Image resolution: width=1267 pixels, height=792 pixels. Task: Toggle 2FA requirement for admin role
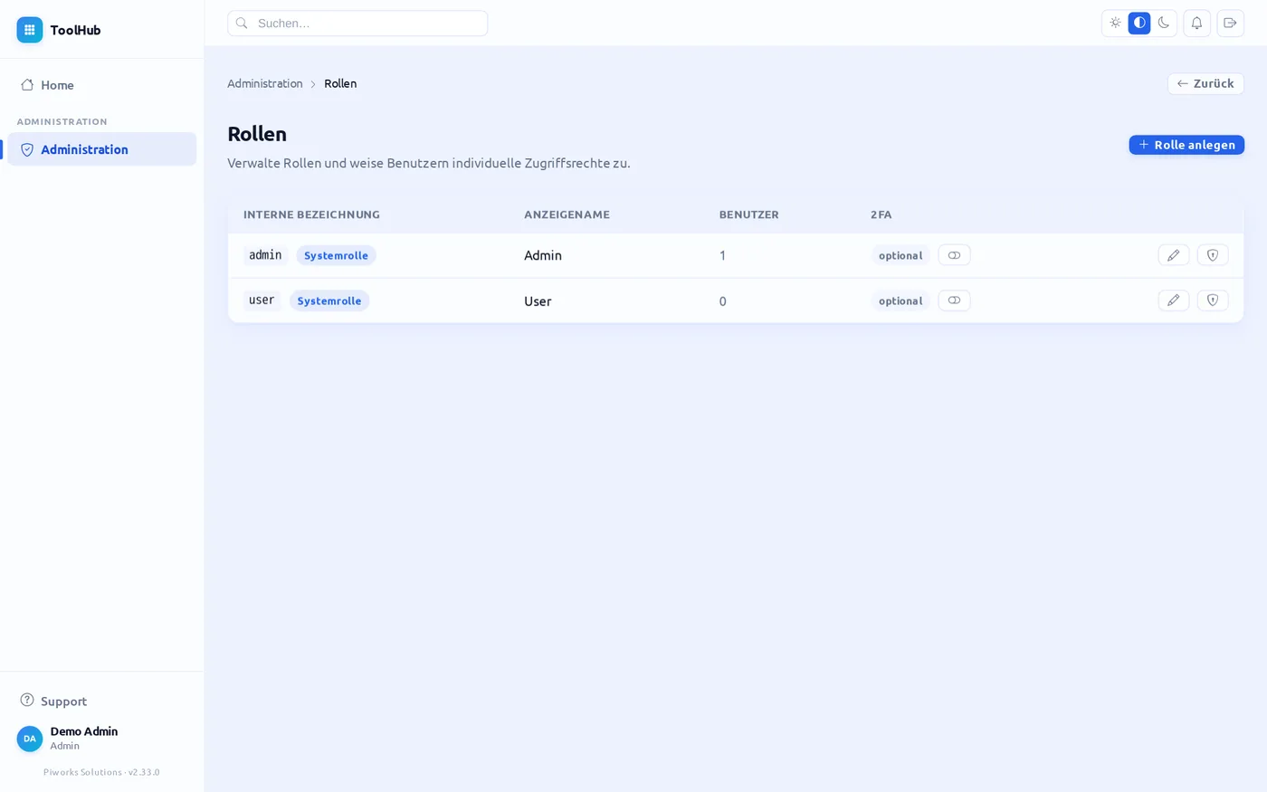click(954, 255)
